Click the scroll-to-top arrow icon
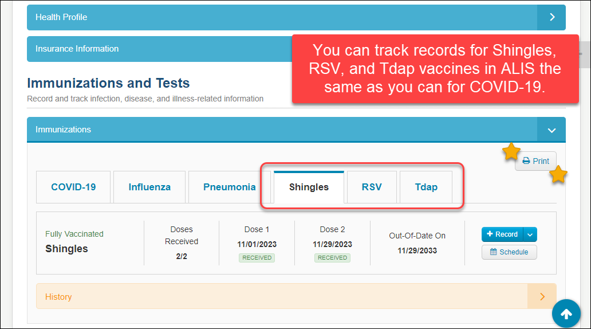 [566, 314]
